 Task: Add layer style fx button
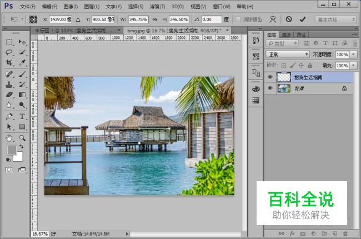[x=292, y=233]
